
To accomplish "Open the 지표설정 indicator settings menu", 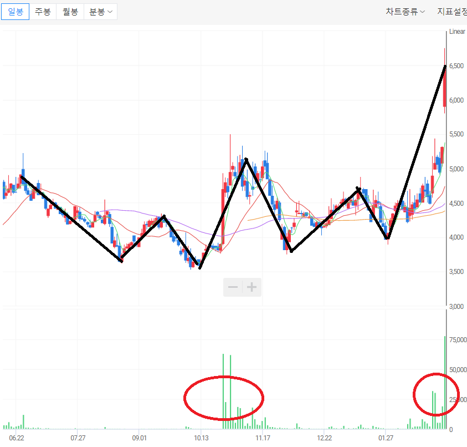I will [452, 12].
